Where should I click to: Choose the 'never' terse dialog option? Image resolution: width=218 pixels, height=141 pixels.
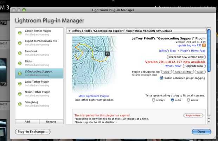coord(188,100)
